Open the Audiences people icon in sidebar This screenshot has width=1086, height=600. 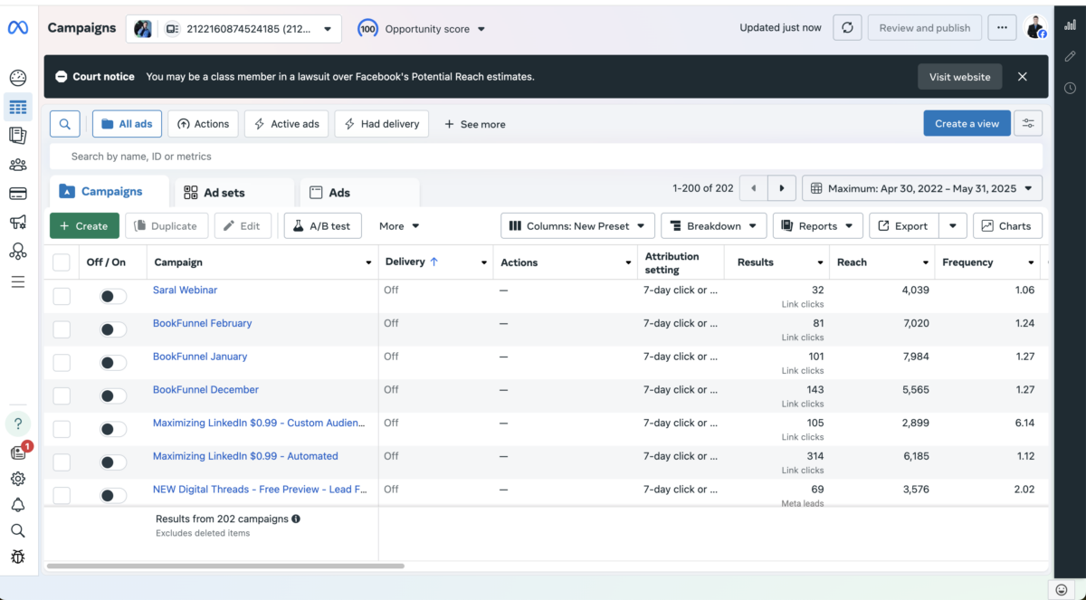coord(18,165)
